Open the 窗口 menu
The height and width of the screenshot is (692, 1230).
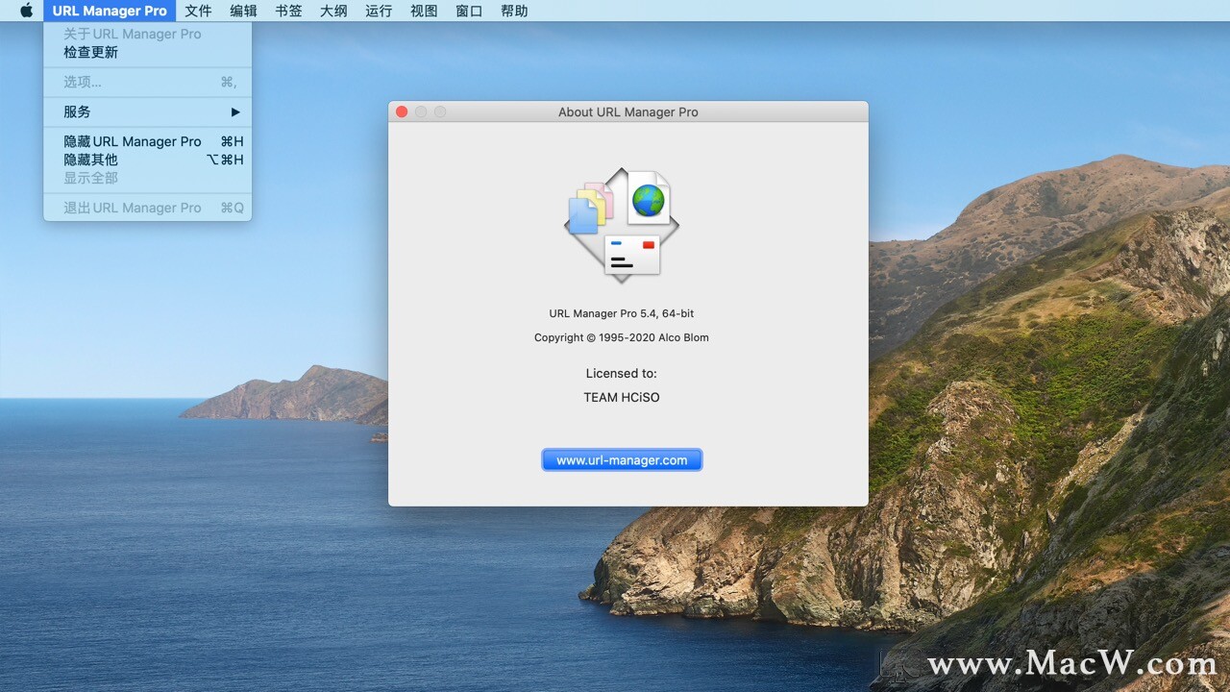[x=469, y=11]
